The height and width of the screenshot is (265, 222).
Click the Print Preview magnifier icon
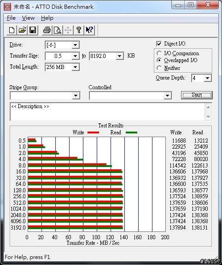(x=58, y=30)
